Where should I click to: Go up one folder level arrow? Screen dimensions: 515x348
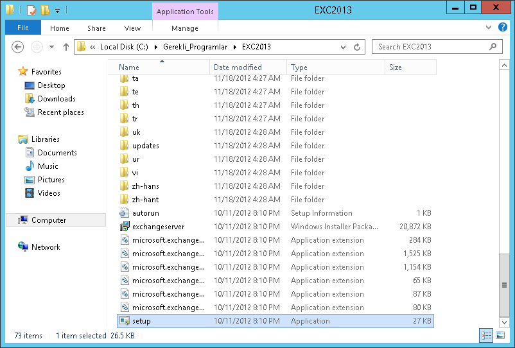click(66, 47)
